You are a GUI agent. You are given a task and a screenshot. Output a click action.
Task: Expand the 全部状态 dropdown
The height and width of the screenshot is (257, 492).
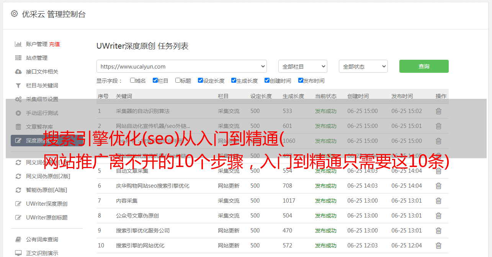(x=363, y=66)
